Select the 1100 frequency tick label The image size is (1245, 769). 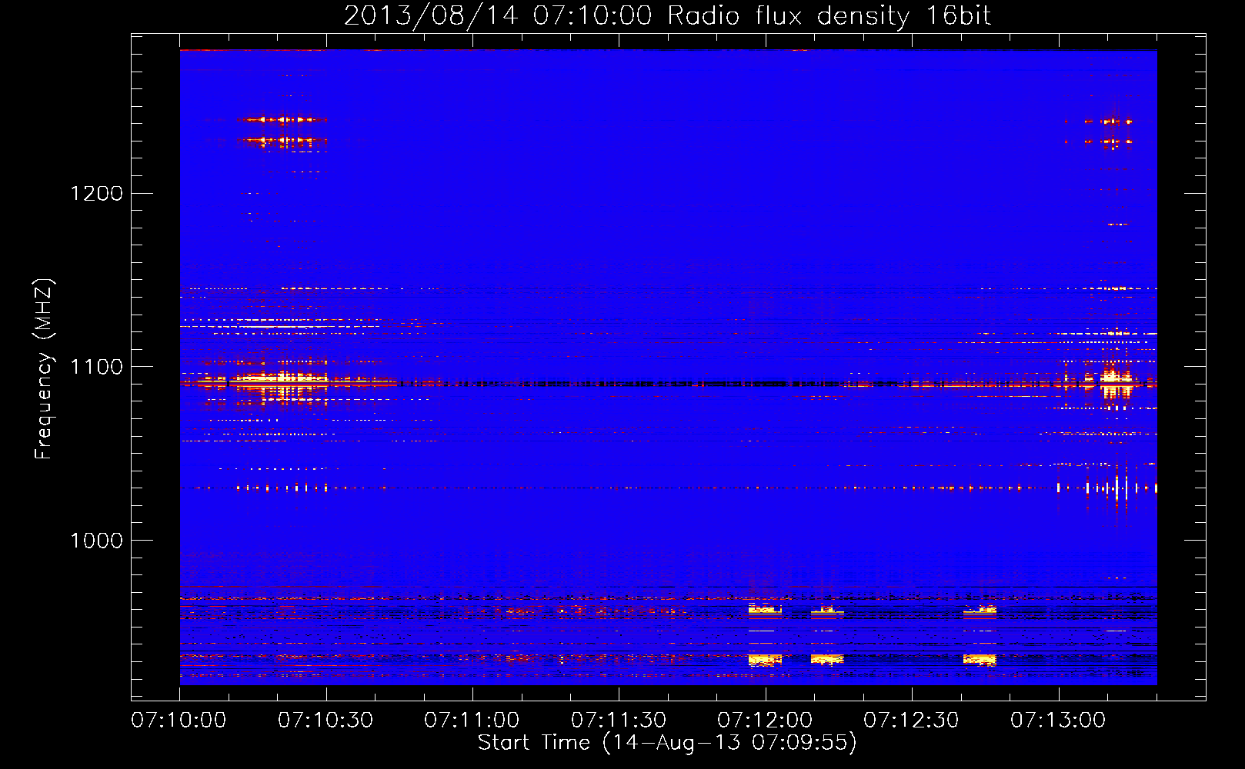pos(97,367)
